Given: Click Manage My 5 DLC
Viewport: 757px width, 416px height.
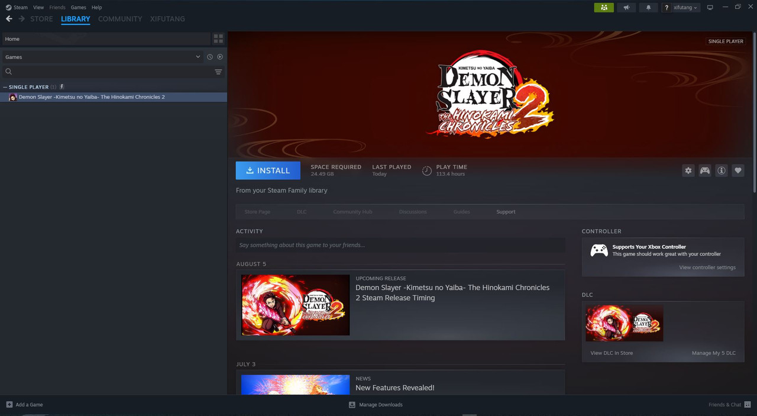Looking at the screenshot, I should (714, 353).
